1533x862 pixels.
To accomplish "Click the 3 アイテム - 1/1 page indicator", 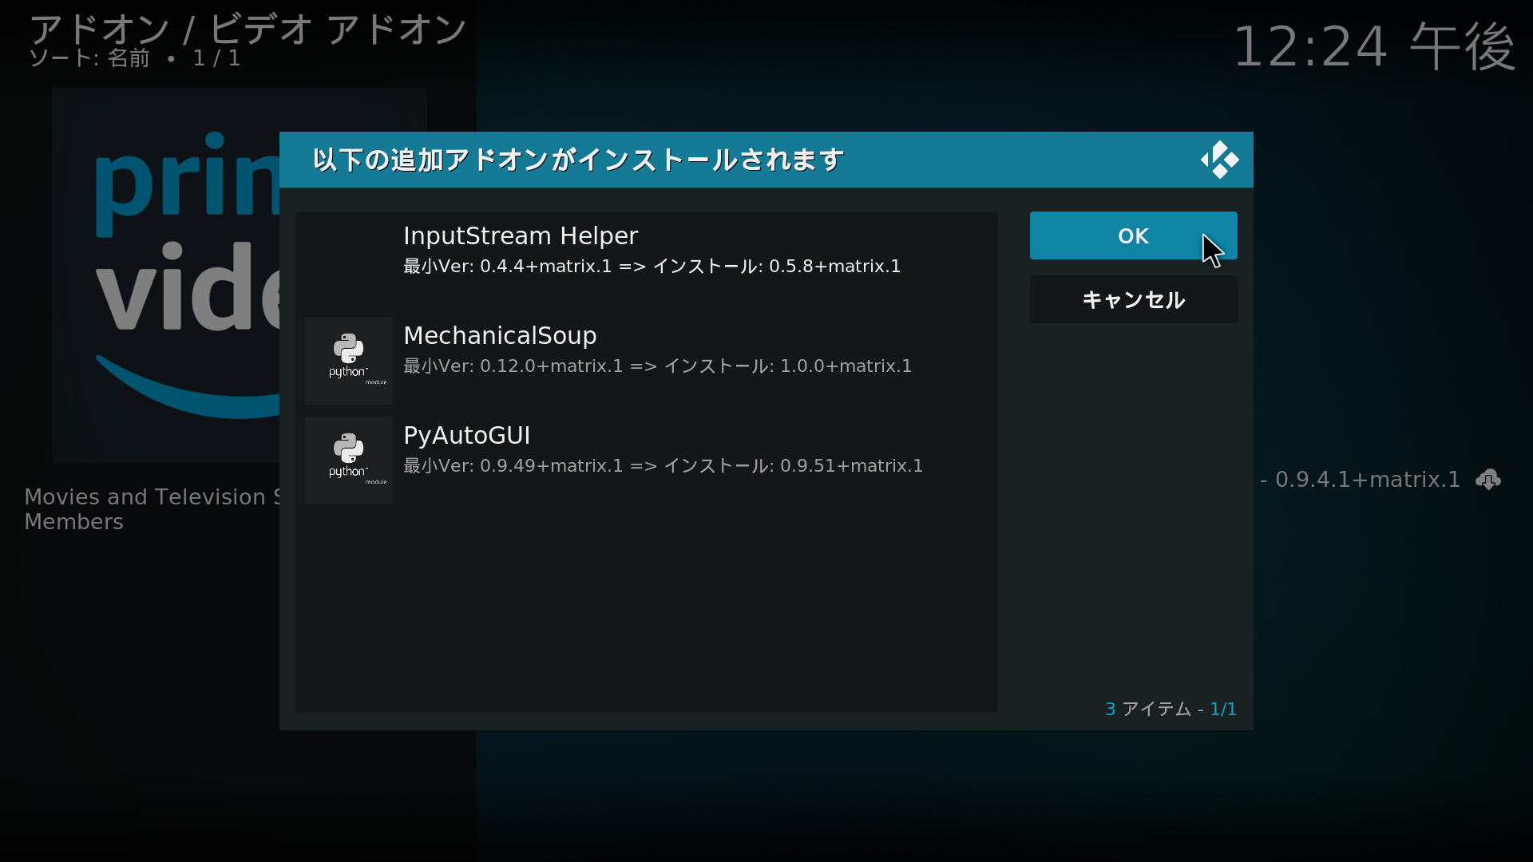I will (x=1171, y=709).
